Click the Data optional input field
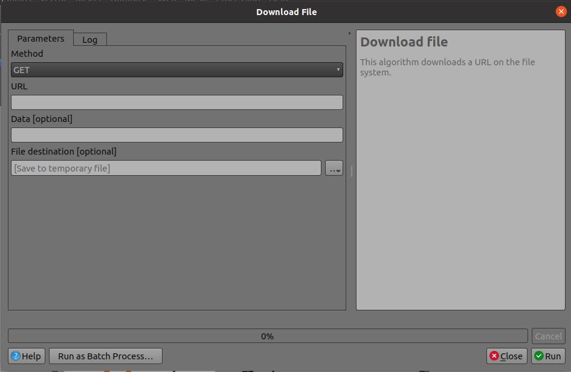 pos(176,135)
